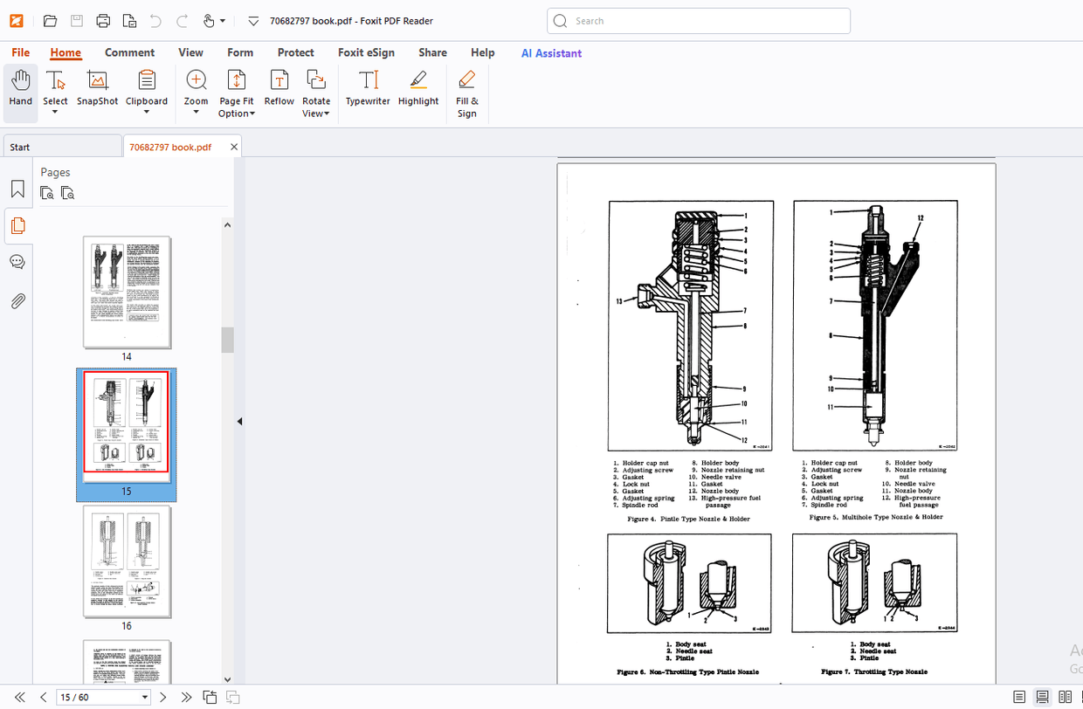
Task: Select page 14 thumbnail
Action: [x=127, y=293]
